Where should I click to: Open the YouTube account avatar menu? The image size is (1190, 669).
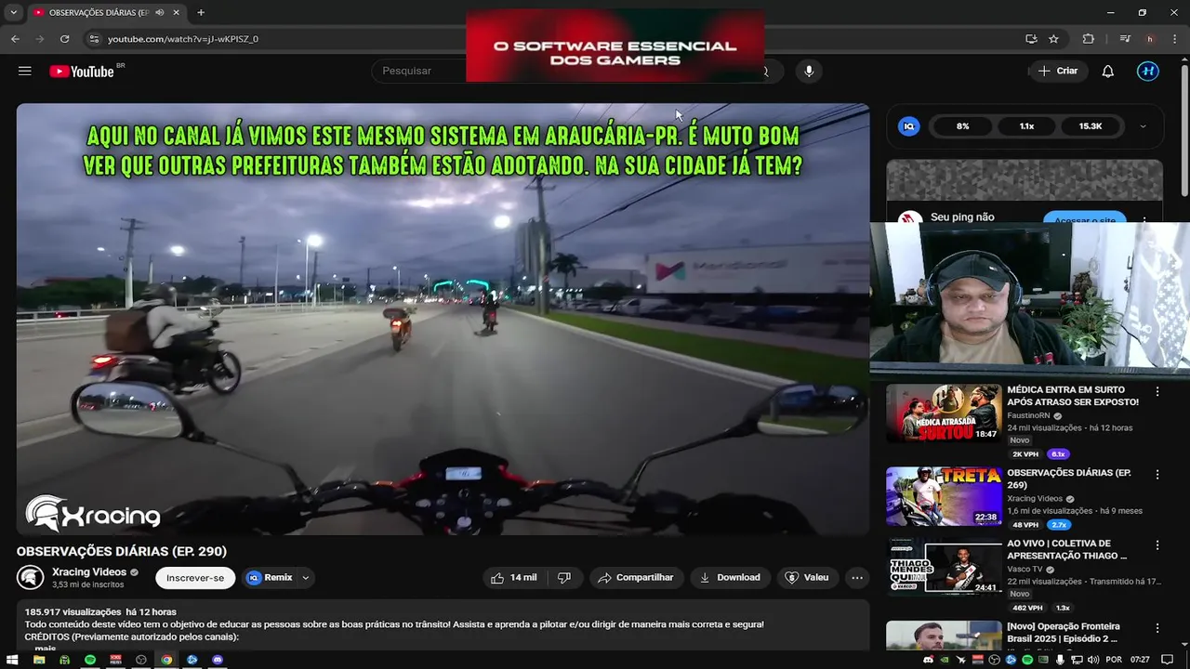[x=1148, y=72]
